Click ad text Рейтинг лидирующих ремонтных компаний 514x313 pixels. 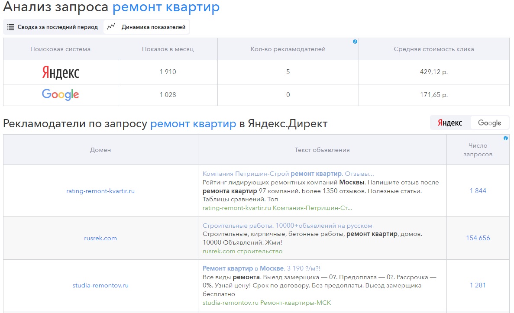point(320,191)
